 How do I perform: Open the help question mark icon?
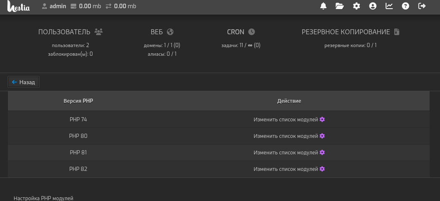(406, 6)
